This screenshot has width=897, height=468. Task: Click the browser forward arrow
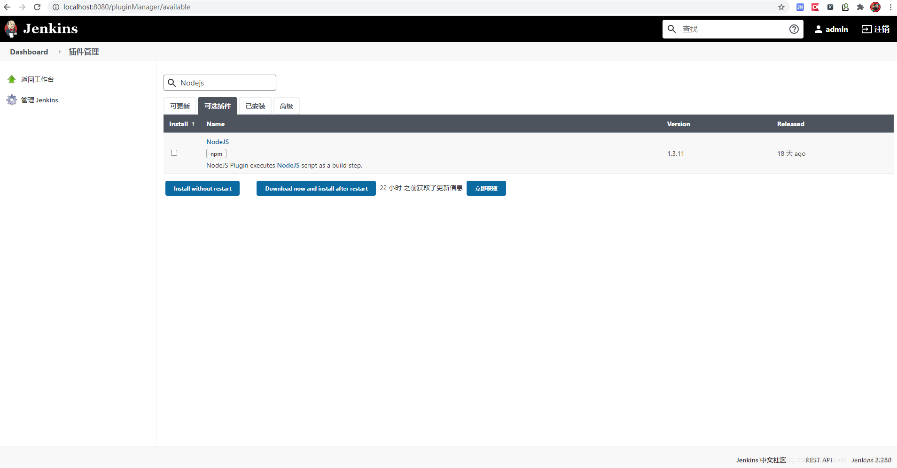(x=22, y=7)
